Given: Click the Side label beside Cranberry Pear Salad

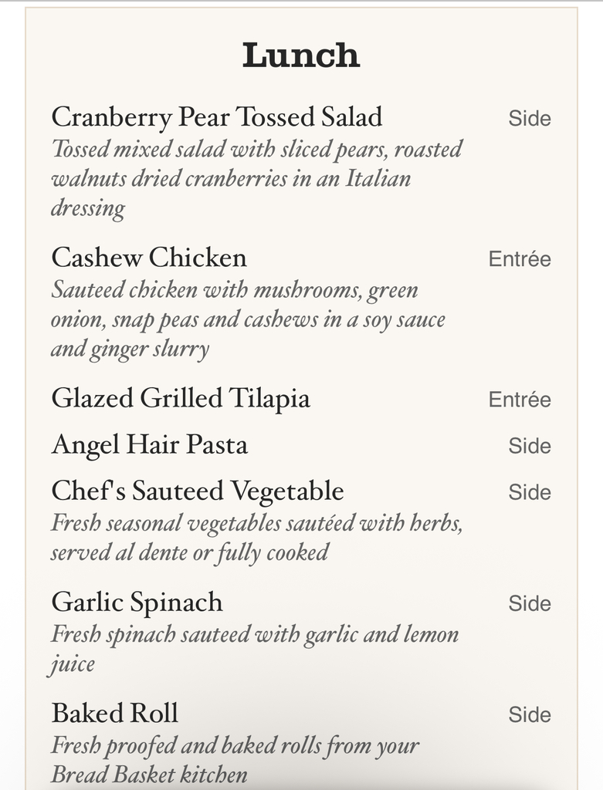Looking at the screenshot, I should click(x=530, y=118).
